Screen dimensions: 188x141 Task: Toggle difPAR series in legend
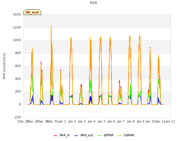pyautogui.click(x=106, y=135)
